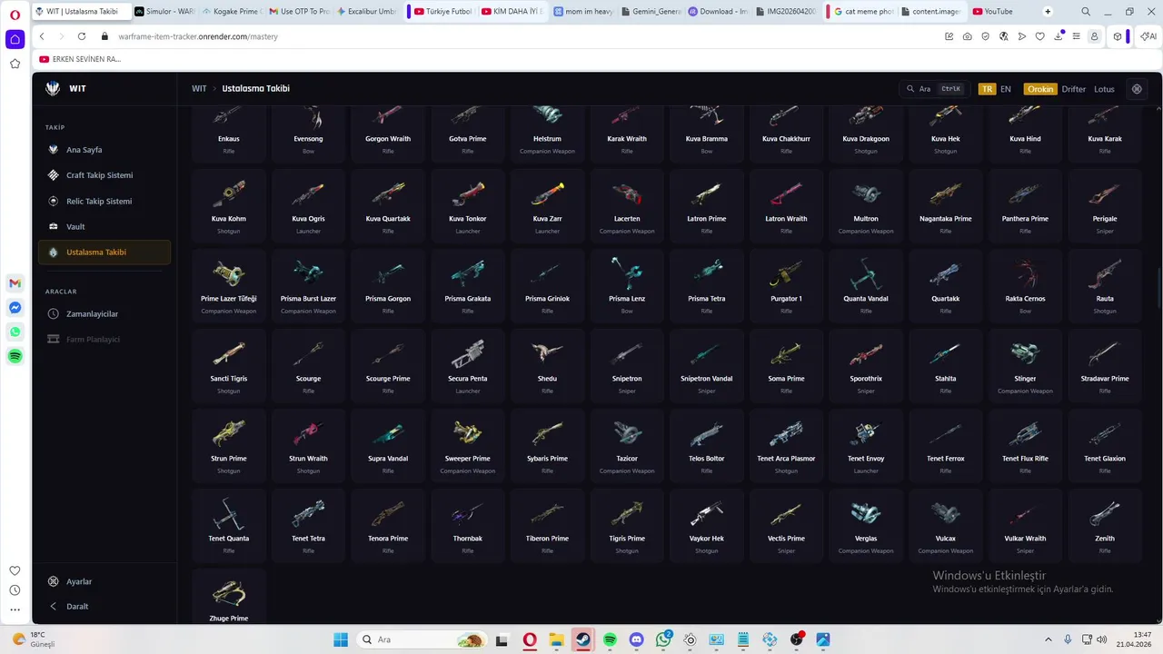Open ERKEN SEVİNEN RA... bookmark
The width and height of the screenshot is (1163, 654).
pos(80,59)
